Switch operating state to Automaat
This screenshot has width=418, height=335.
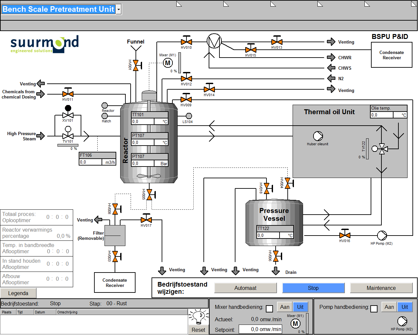coord(246,288)
